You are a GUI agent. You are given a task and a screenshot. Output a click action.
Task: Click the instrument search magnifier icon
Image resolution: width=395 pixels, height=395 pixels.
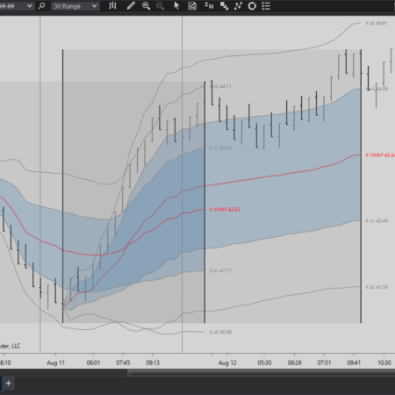pyautogui.click(x=41, y=6)
